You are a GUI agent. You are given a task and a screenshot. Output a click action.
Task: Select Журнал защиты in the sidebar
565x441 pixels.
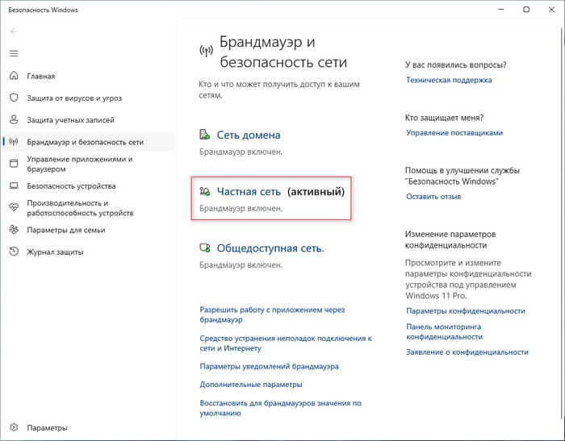54,252
